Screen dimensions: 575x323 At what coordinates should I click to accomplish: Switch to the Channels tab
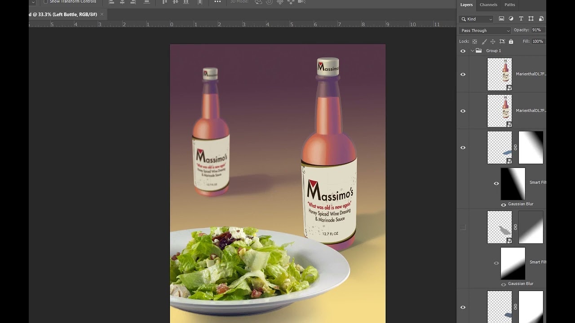click(x=488, y=5)
